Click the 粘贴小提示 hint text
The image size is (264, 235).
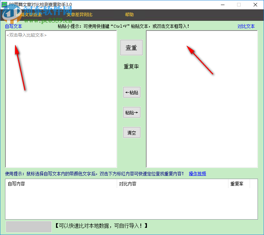(124, 27)
